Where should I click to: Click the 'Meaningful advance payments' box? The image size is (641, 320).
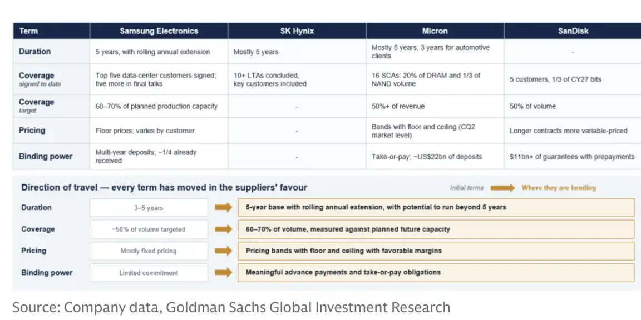tap(436, 272)
